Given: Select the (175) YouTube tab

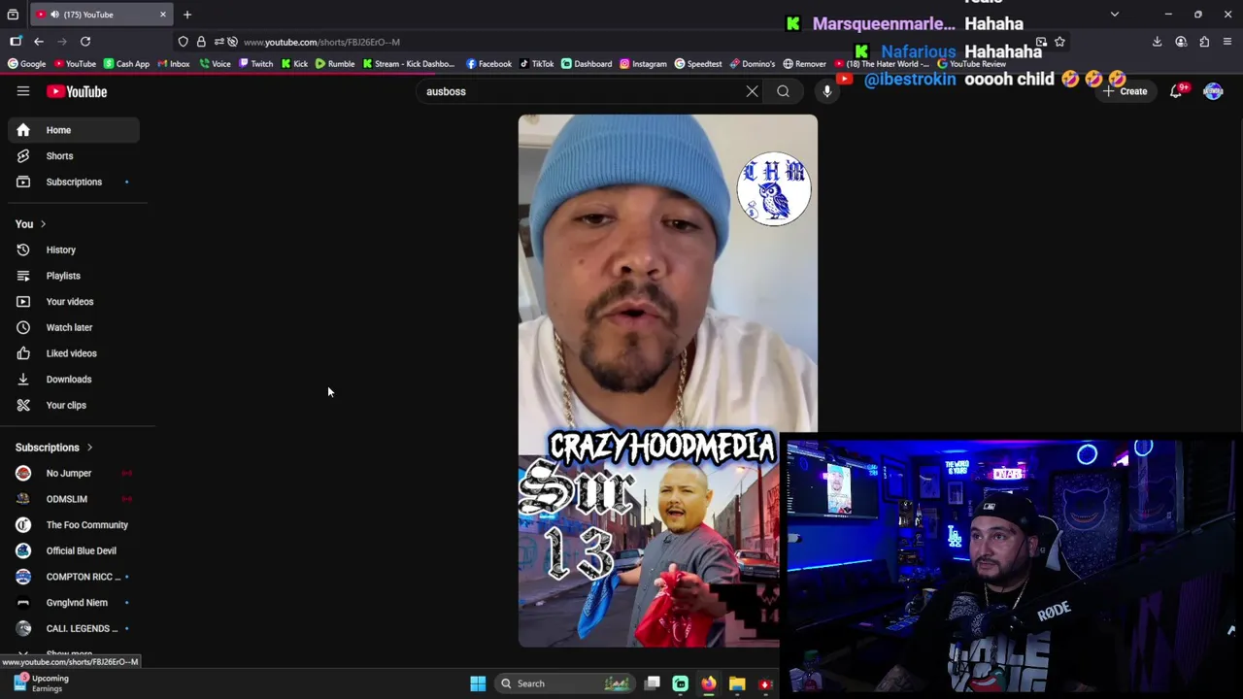Looking at the screenshot, I should [101, 15].
